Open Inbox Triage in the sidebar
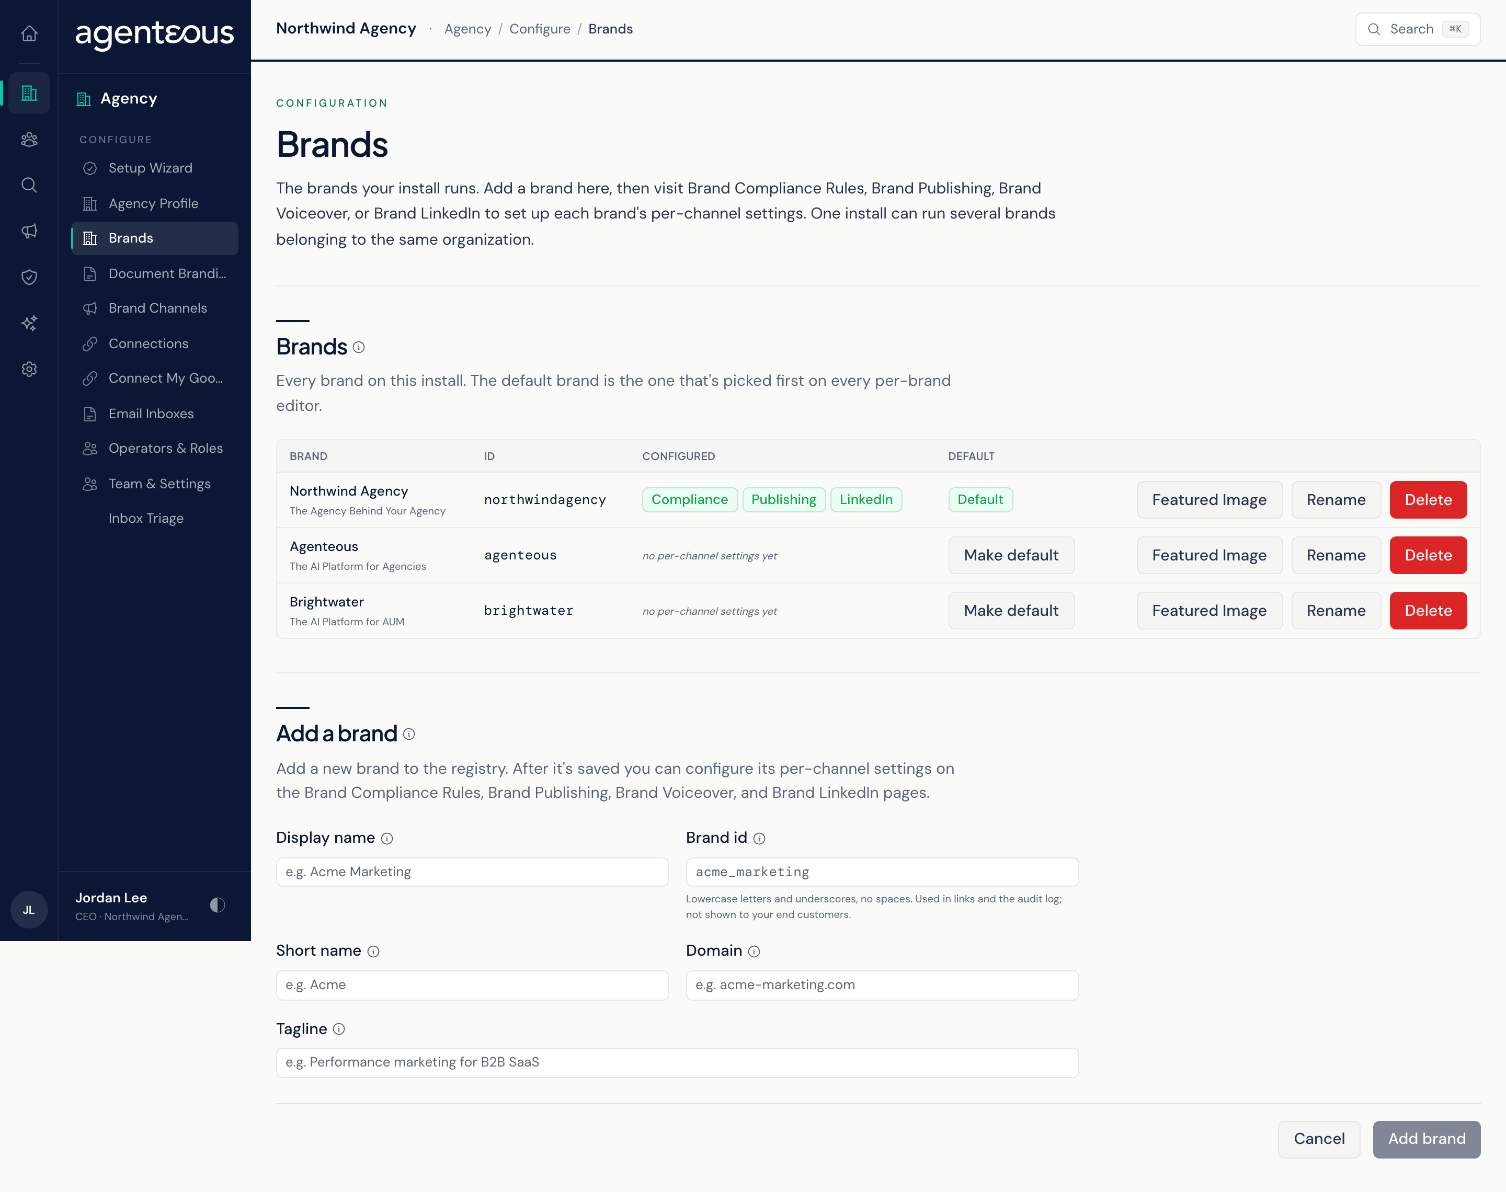1506x1192 pixels. pos(154,518)
